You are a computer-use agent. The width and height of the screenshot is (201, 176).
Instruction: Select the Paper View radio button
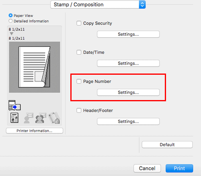(10, 16)
